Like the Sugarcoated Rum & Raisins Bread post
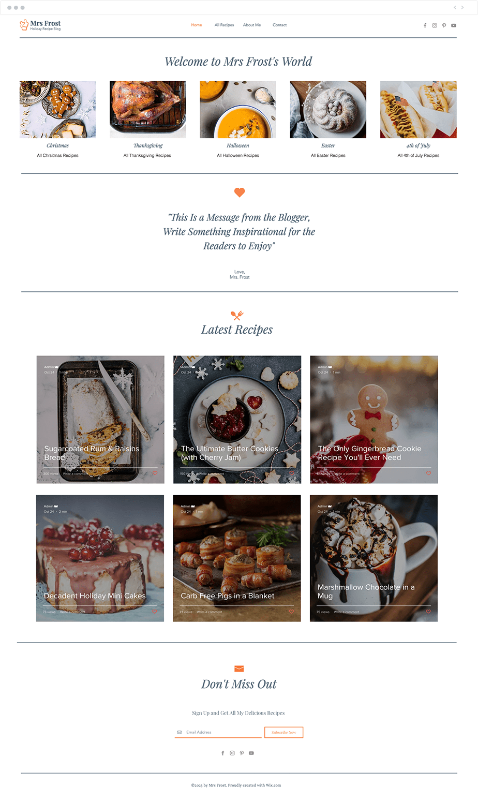 click(x=155, y=473)
